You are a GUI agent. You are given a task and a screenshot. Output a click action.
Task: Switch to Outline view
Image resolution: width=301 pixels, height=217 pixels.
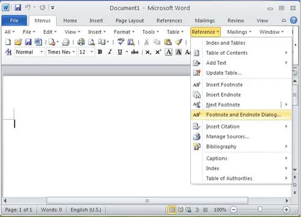point(197,210)
